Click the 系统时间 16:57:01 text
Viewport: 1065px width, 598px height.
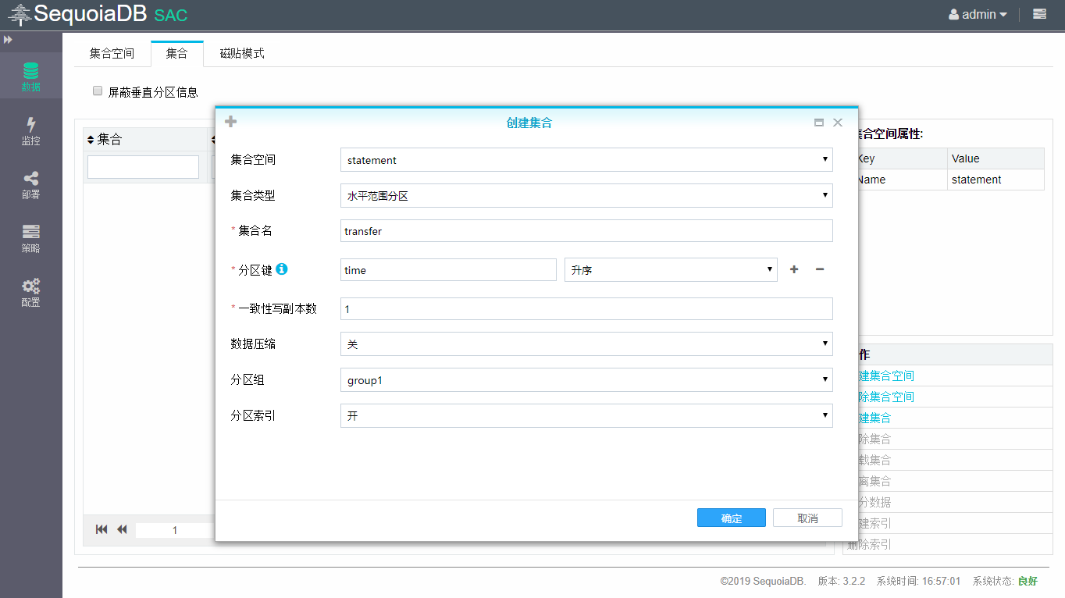click(918, 582)
